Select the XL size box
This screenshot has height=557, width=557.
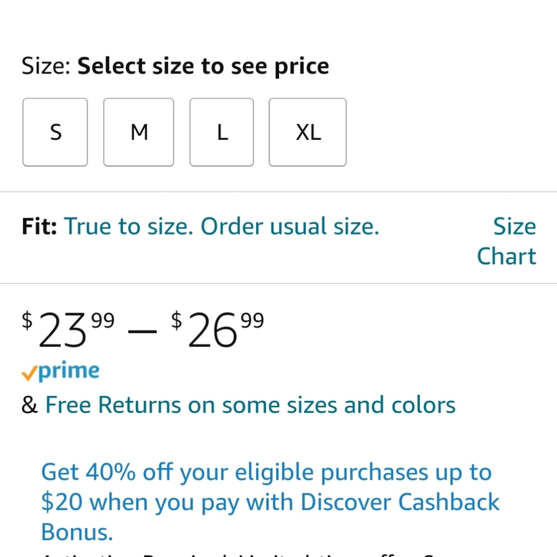pyautogui.click(x=307, y=132)
